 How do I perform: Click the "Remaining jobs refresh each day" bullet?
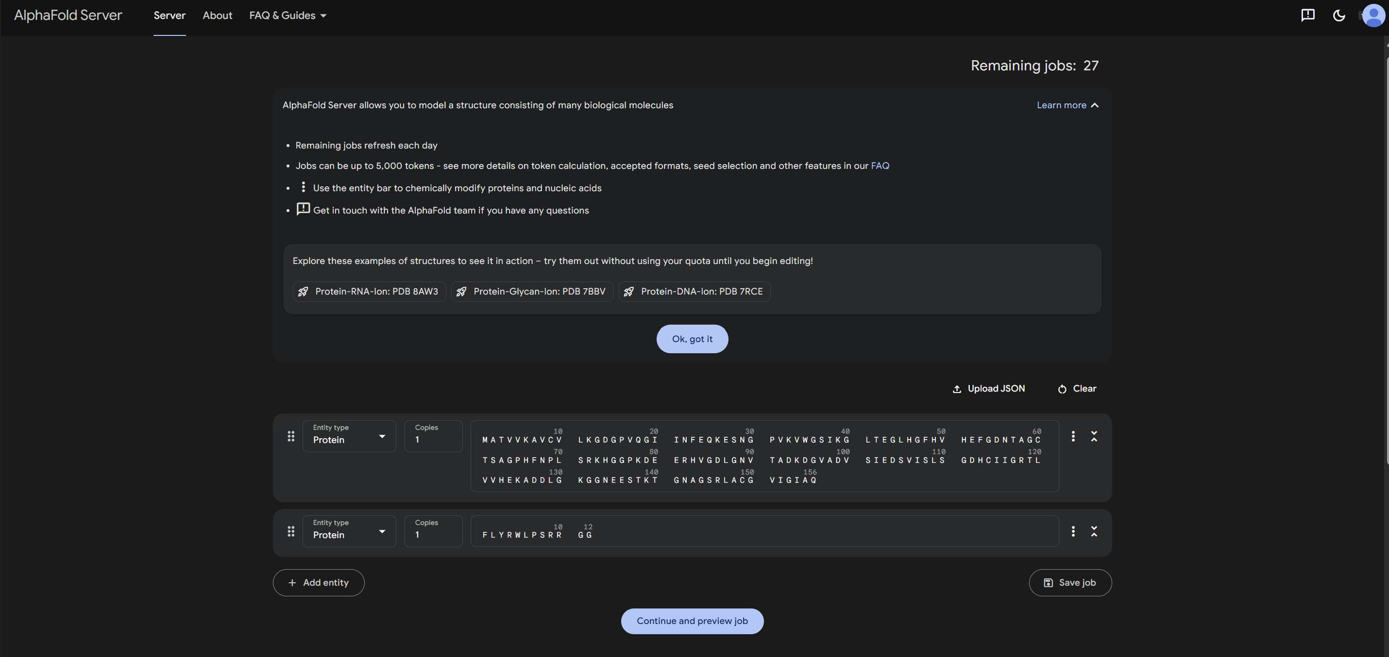(x=366, y=146)
